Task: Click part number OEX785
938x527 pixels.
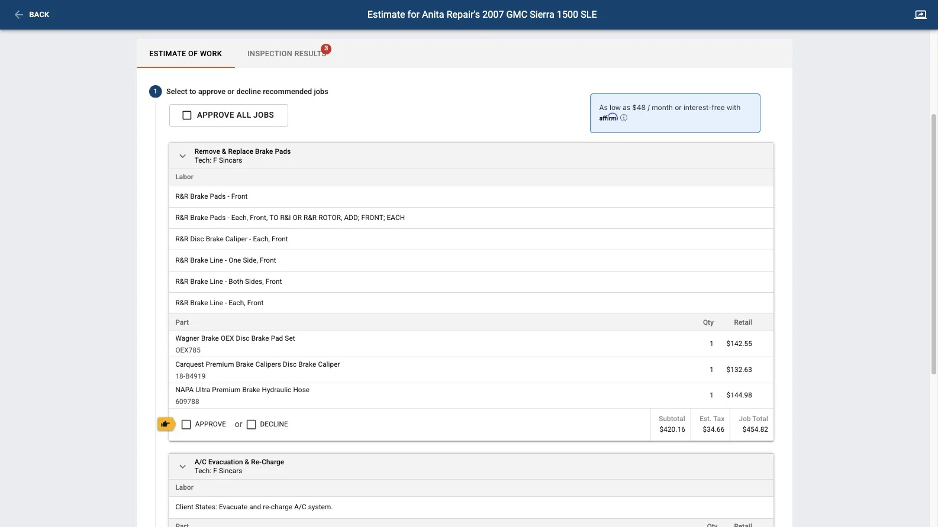Action: click(x=188, y=350)
